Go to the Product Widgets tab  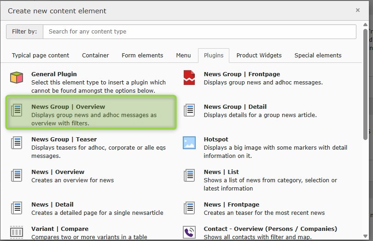(x=259, y=56)
